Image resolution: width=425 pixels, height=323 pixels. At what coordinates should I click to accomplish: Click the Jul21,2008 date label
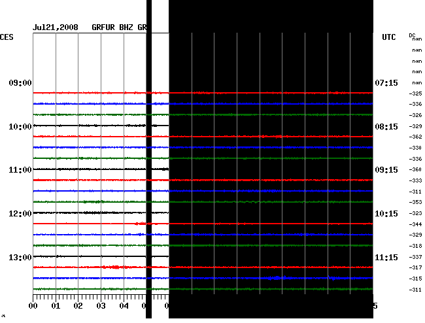click(56, 27)
